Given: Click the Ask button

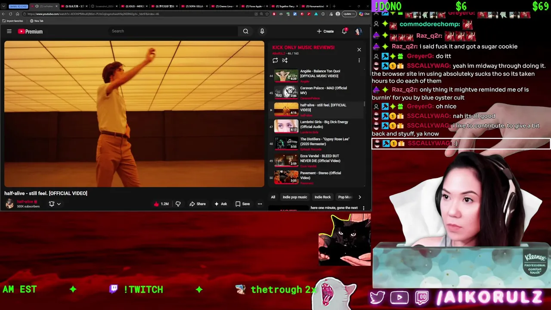Looking at the screenshot, I should [221, 204].
